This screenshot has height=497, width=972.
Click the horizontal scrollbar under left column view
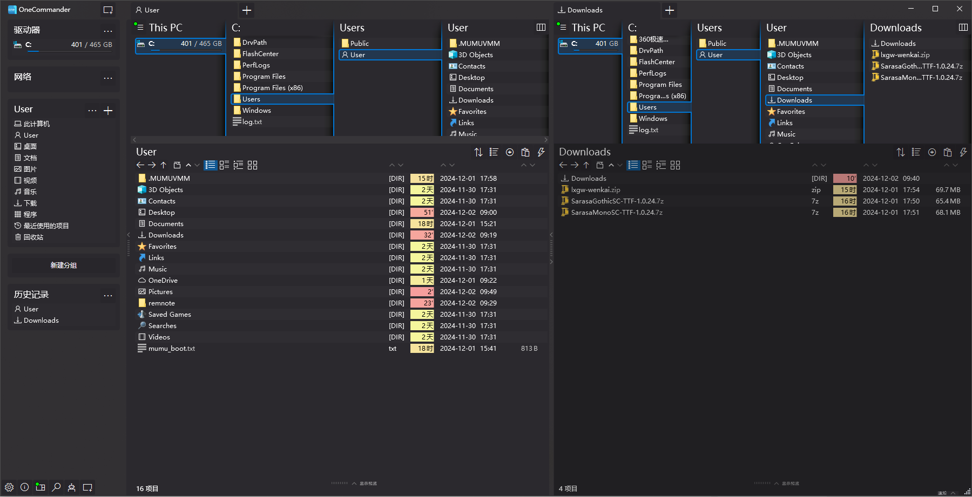pos(340,140)
